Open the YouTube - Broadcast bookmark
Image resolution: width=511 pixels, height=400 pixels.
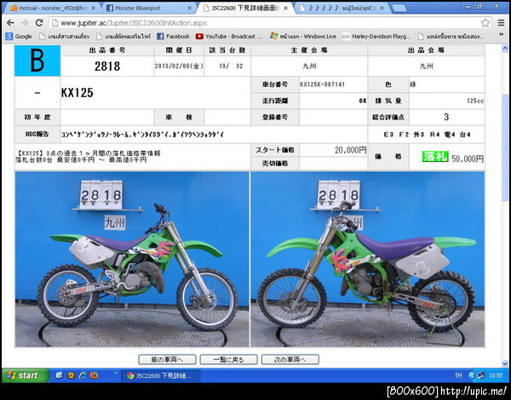point(228,36)
